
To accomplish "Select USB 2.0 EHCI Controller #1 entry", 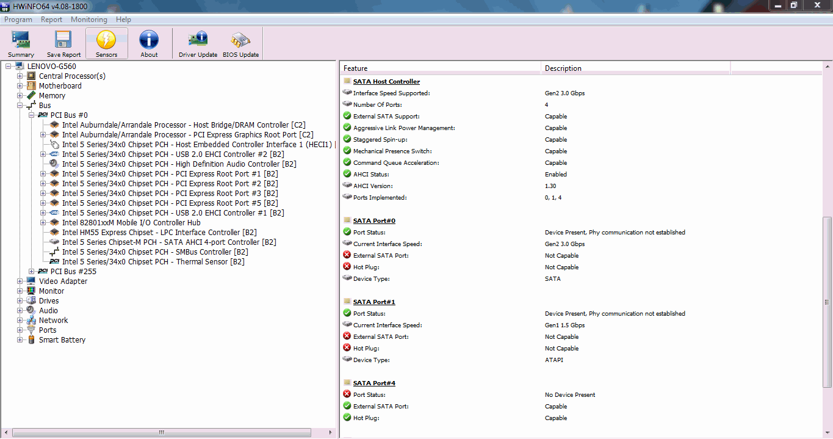I will click(173, 213).
